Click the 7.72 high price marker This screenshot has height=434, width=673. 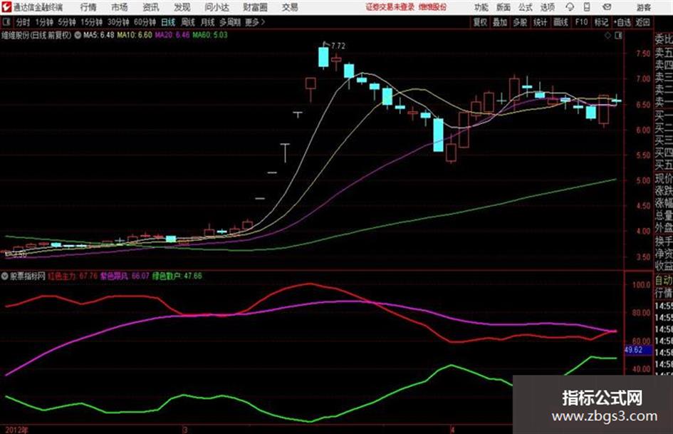coord(338,46)
